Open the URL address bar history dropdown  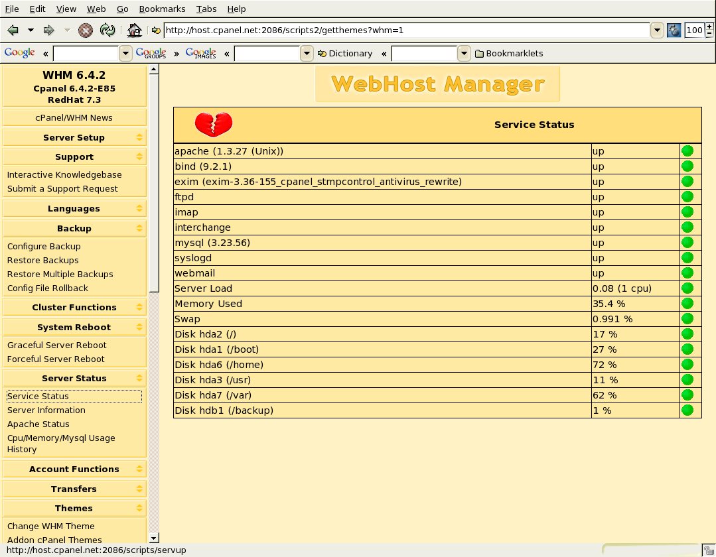click(x=657, y=30)
